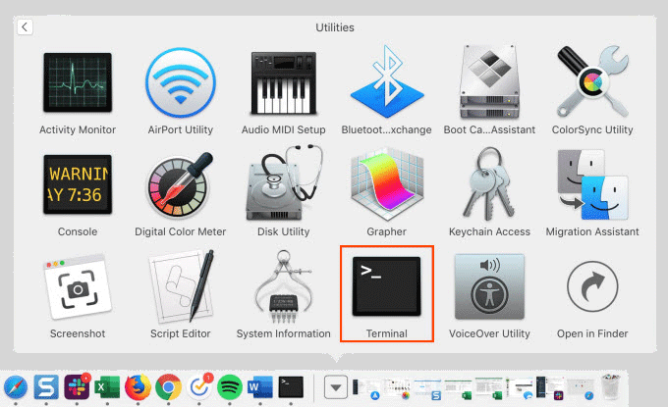Restore minimized window with Snagit badge
668x407 pixels.
(x=427, y=388)
